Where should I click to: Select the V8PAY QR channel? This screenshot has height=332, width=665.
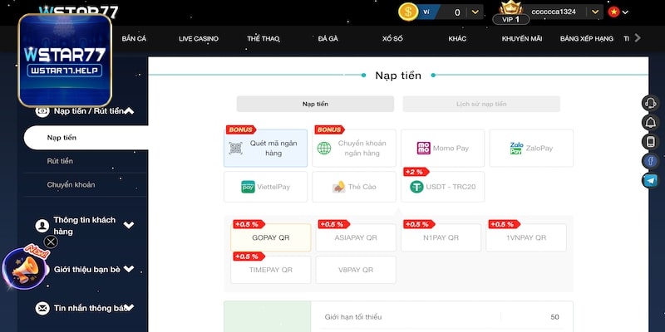(356, 270)
